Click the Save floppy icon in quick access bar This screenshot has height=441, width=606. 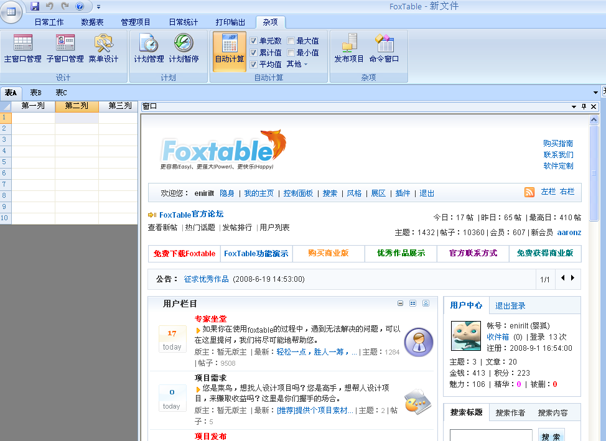click(x=35, y=6)
